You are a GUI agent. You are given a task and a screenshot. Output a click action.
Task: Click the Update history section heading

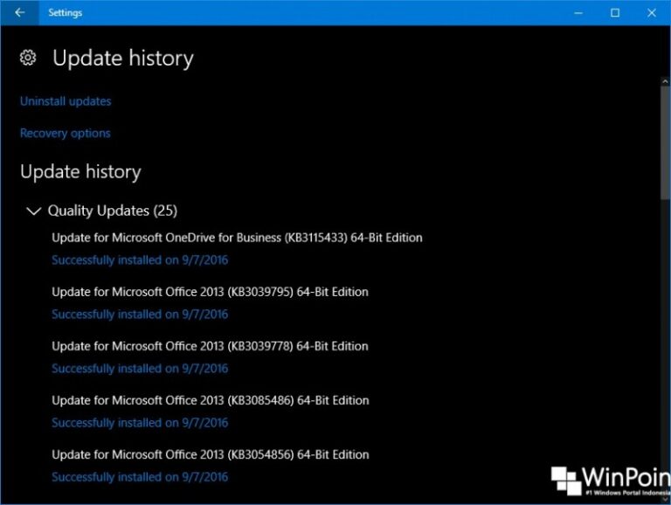coord(80,172)
